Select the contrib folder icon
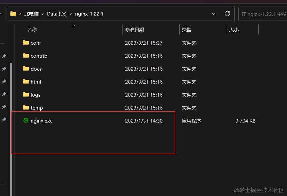The image size is (287, 196). pyautogui.click(x=26, y=56)
